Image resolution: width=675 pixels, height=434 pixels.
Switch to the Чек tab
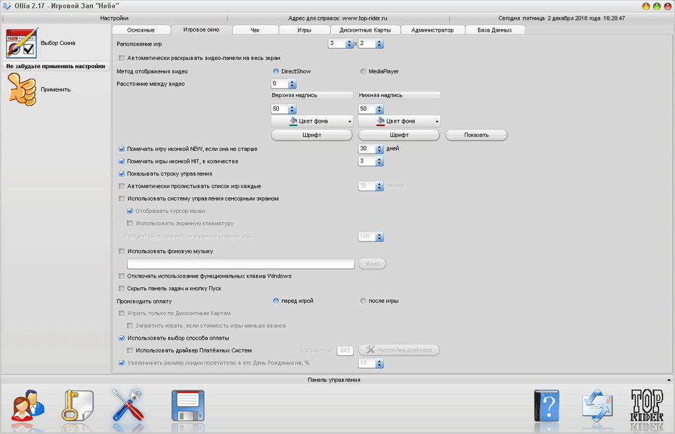click(255, 30)
